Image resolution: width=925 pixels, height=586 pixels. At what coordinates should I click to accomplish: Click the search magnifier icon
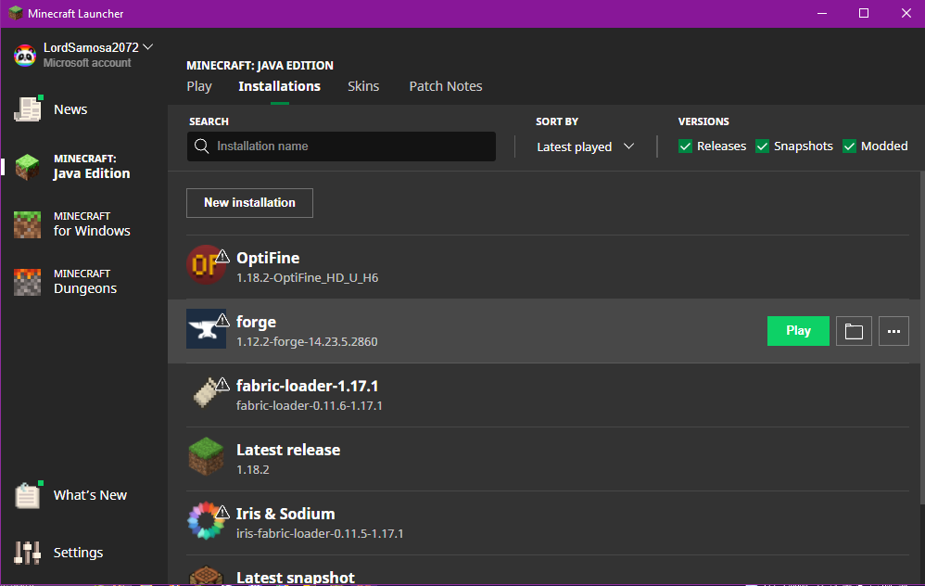202,146
